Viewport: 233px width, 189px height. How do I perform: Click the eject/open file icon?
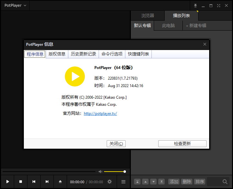coord(60,182)
